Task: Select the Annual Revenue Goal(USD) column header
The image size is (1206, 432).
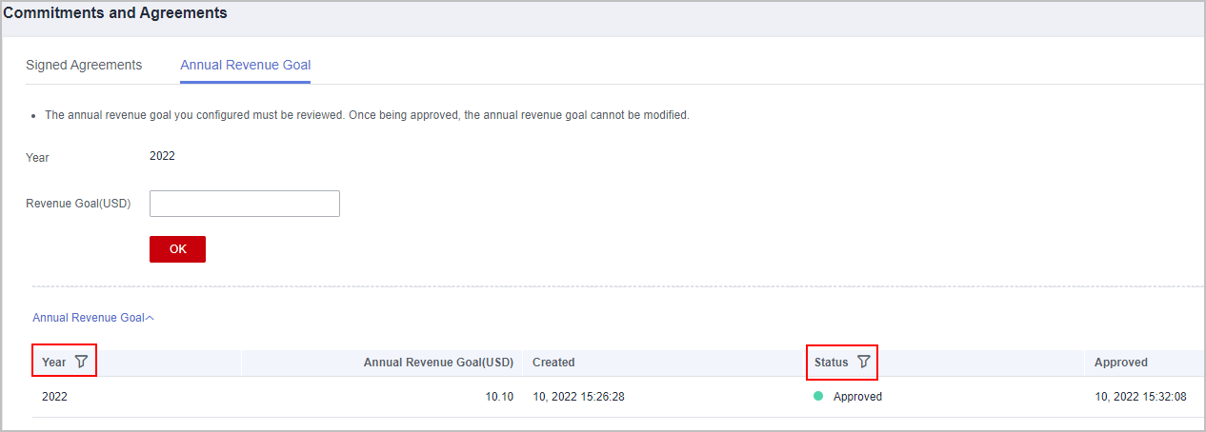Action: (438, 363)
